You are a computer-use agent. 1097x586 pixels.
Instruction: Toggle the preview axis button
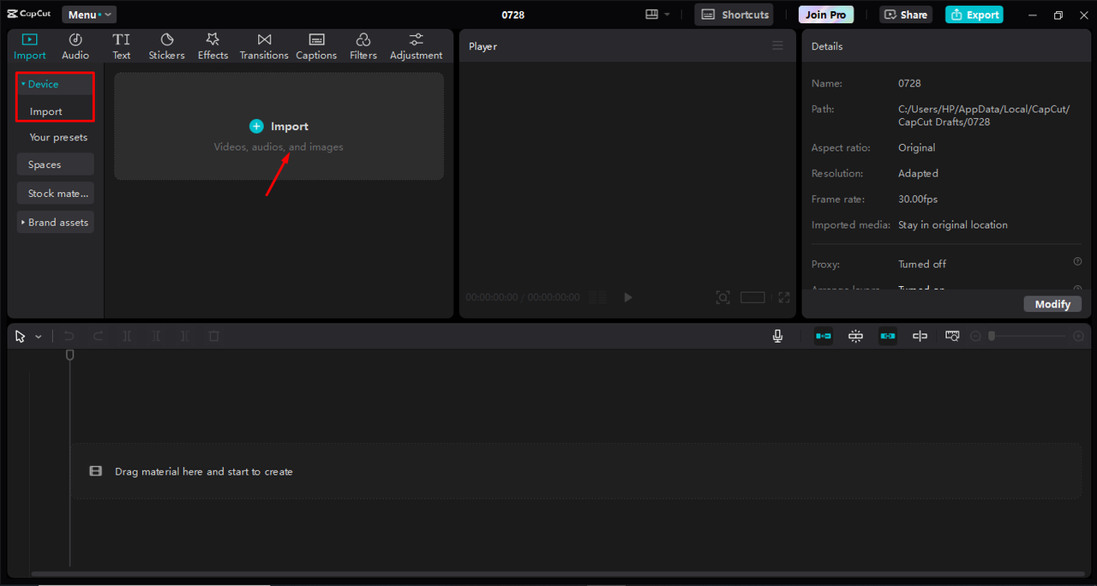[x=920, y=337]
